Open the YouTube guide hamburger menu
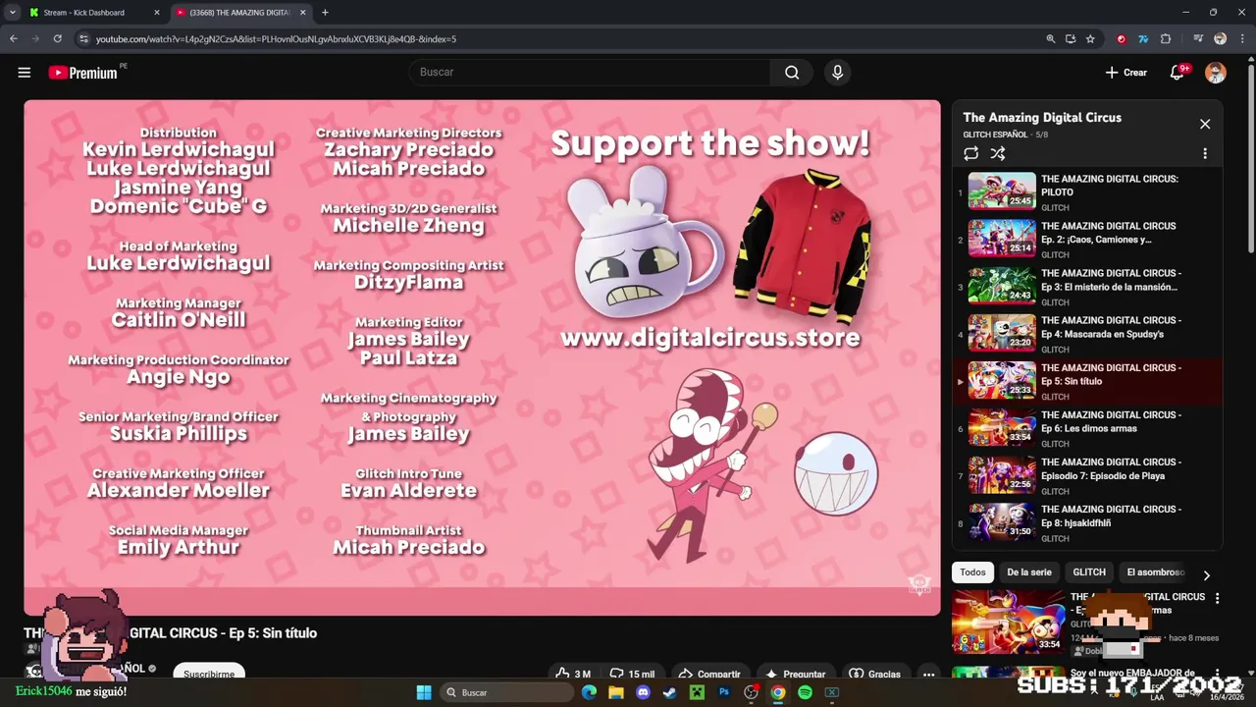The width and height of the screenshot is (1256, 707). click(x=25, y=73)
